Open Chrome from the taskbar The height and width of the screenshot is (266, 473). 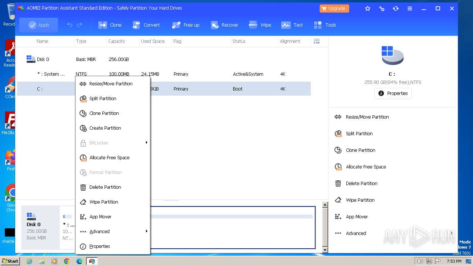click(67, 261)
